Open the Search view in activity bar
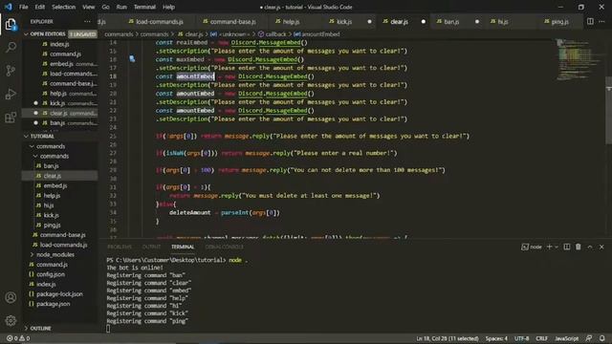Viewport: 612px width, 344px height. coord(11,48)
